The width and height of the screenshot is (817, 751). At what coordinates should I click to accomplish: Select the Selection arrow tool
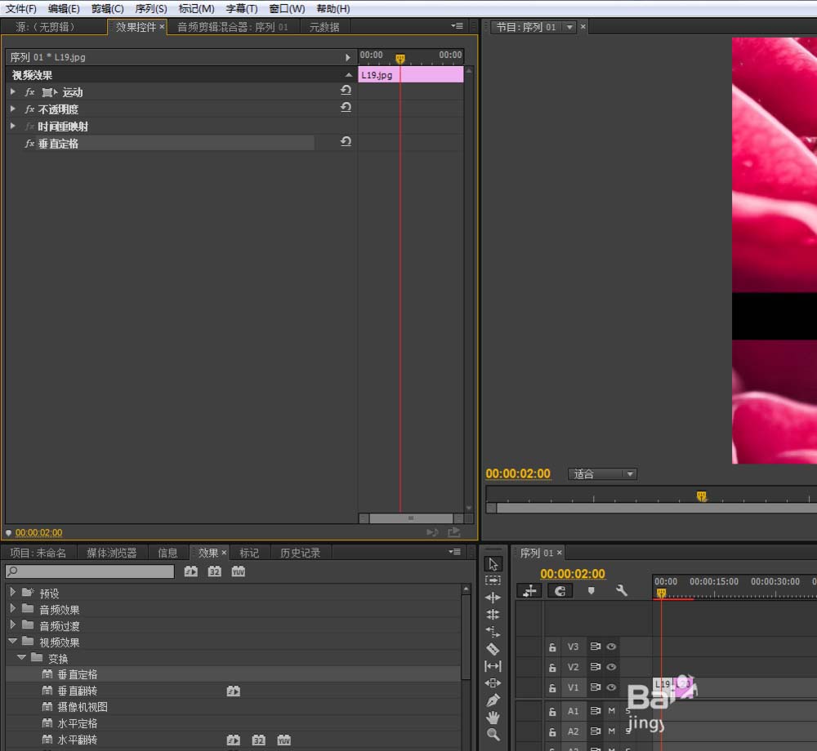[493, 564]
